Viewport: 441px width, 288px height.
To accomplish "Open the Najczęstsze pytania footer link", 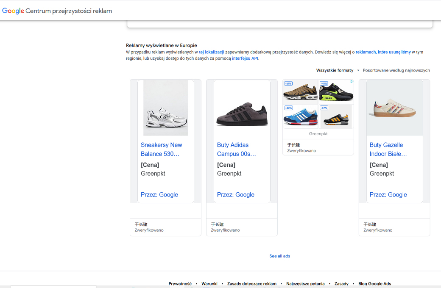I will [305, 283].
